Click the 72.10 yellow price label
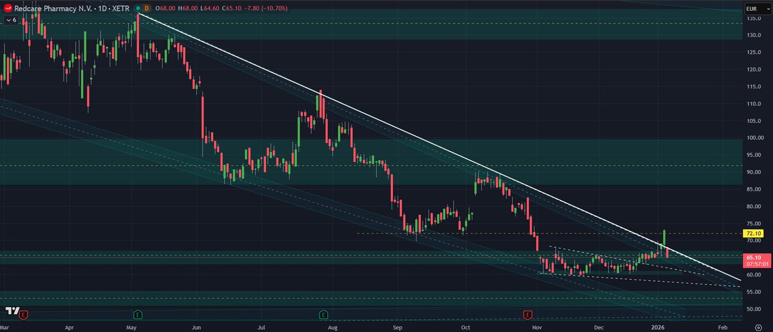Screen dimensions: 773x332 click(753, 233)
